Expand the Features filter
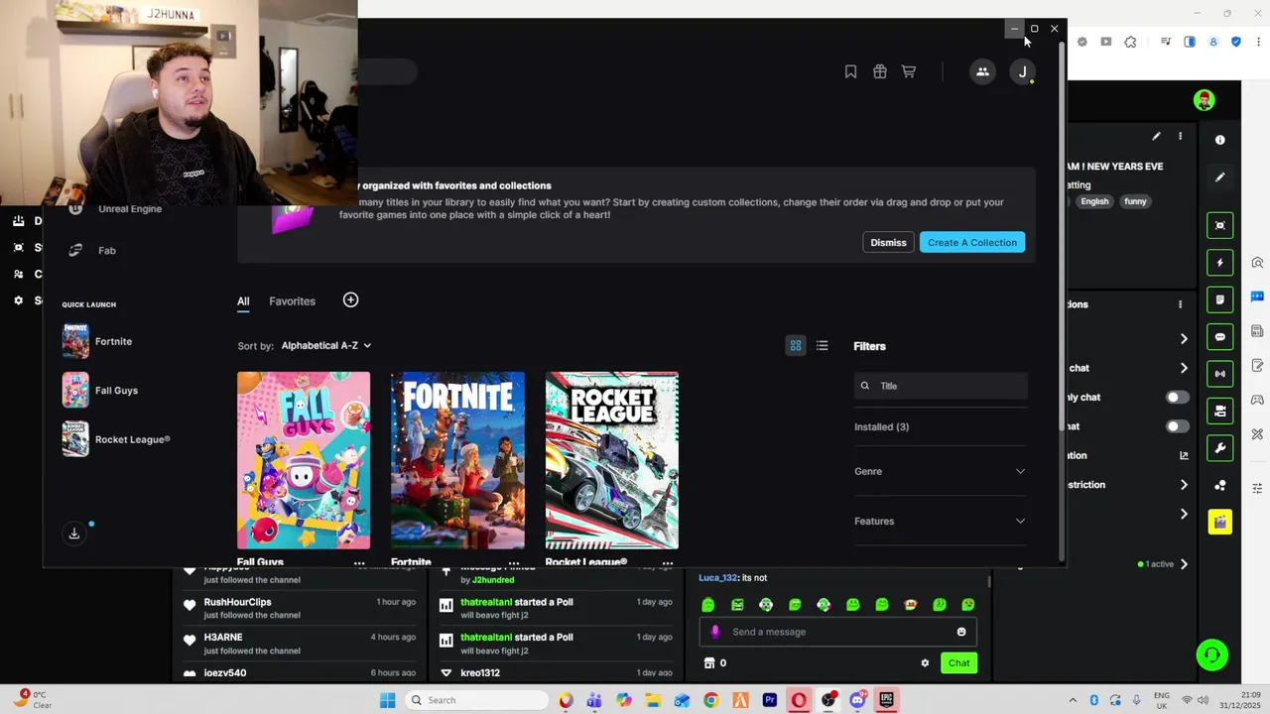Viewport: 1270px width, 714px height. click(940, 521)
